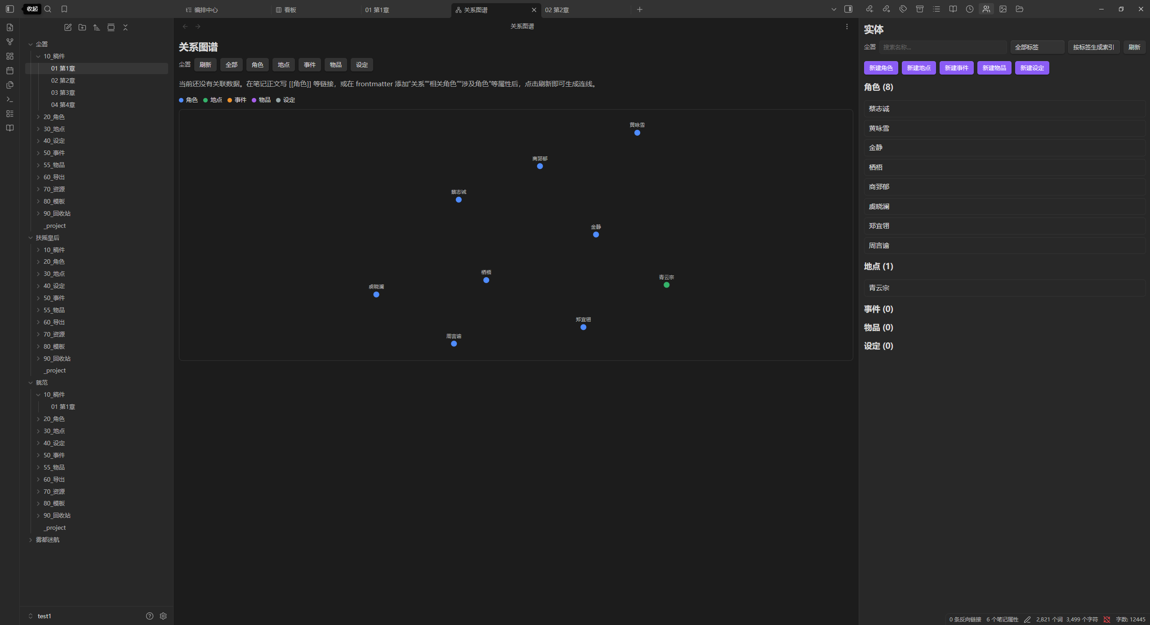Open the 全部标签 dropdown in entity panel
The image size is (1150, 625).
coord(1037,47)
